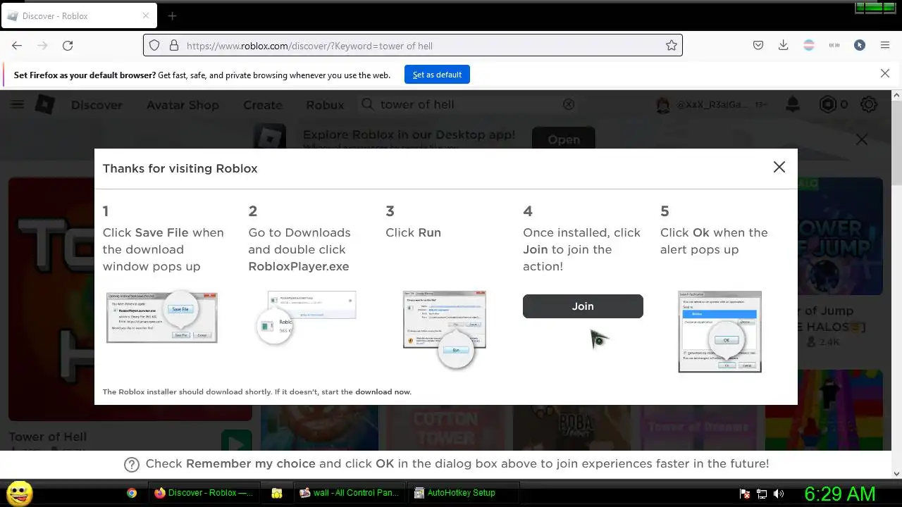The width and height of the screenshot is (902, 507).
Task: Open the folder icon in the taskbar
Action: (x=277, y=493)
